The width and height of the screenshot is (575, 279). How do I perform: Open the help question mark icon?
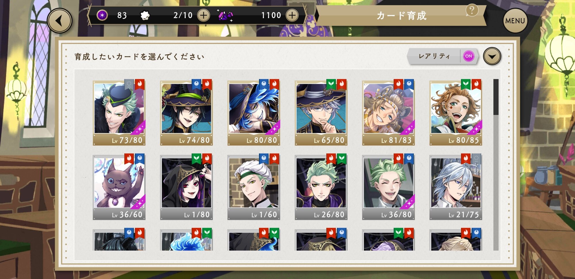coord(472,10)
